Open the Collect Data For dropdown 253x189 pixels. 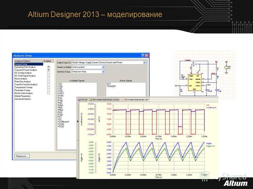coord(144,63)
